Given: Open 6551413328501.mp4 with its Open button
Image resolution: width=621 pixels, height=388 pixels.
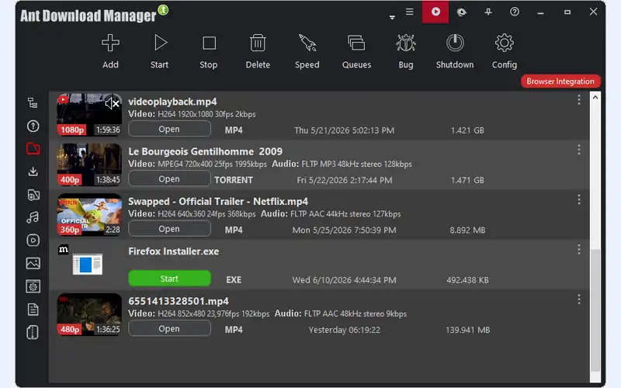Looking at the screenshot, I should point(169,328).
